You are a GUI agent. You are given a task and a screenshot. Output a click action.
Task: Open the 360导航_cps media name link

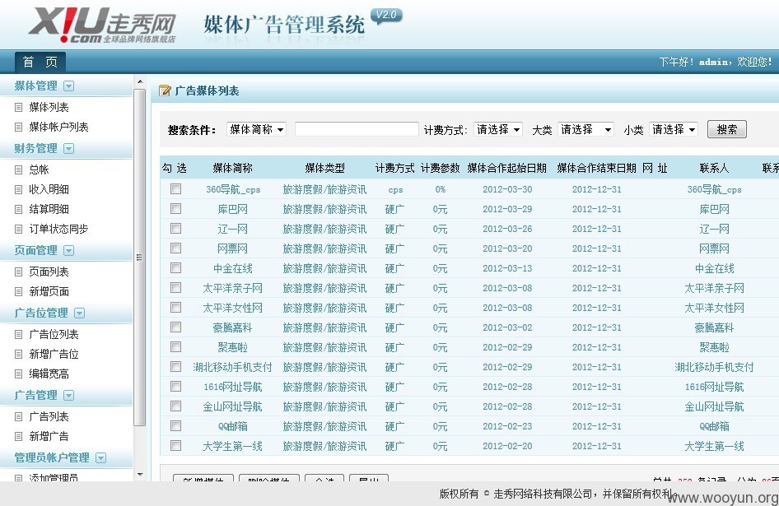233,190
